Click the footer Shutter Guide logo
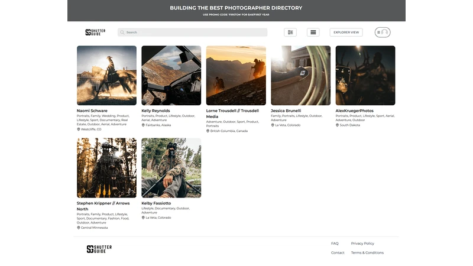Image resolution: width=473 pixels, height=266 pixels. tap(99, 249)
